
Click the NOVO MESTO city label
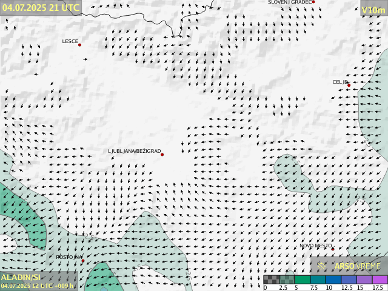(315, 246)
